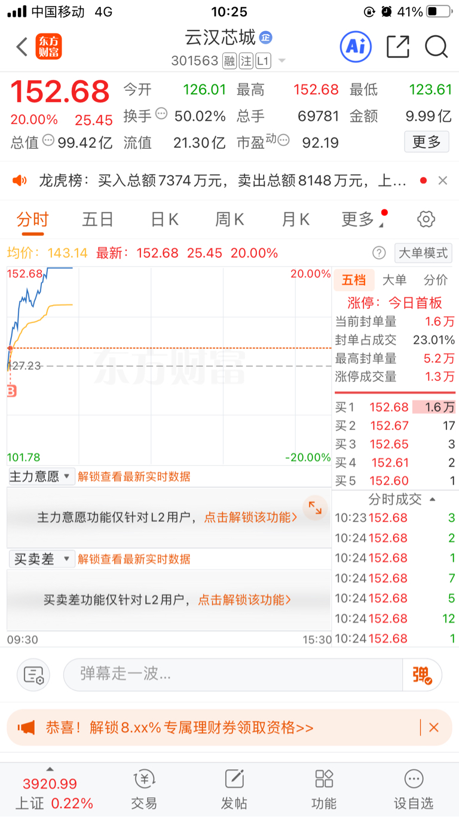Click 点击解锁该功能 in 买卖差 panel

point(244,599)
